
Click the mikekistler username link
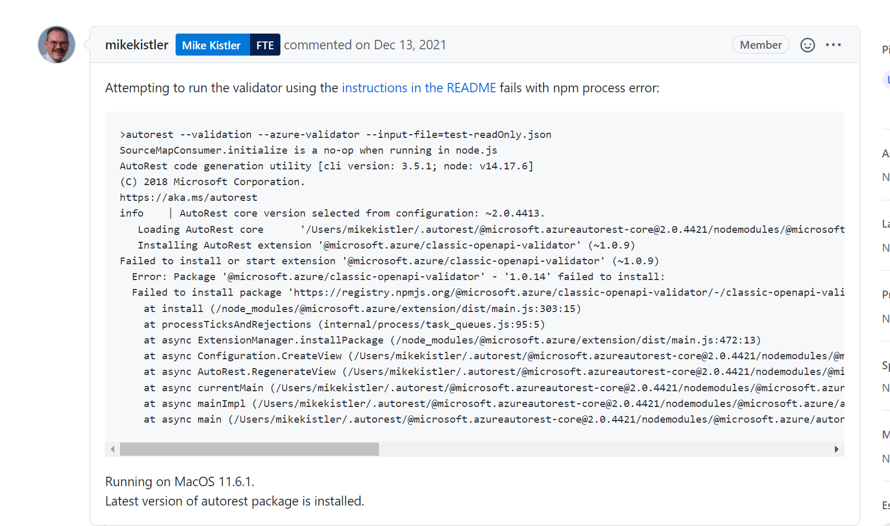pos(137,45)
